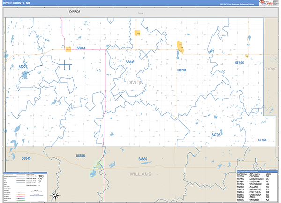Click 'WESTBY' in the ZIP index table
281x203 pixels.
click(254, 200)
